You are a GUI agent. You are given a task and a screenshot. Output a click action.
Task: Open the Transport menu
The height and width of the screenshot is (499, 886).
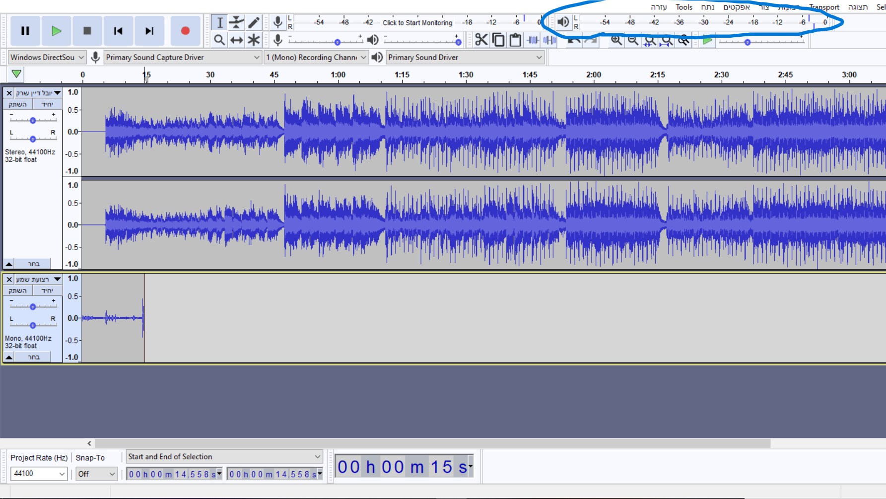tap(824, 7)
